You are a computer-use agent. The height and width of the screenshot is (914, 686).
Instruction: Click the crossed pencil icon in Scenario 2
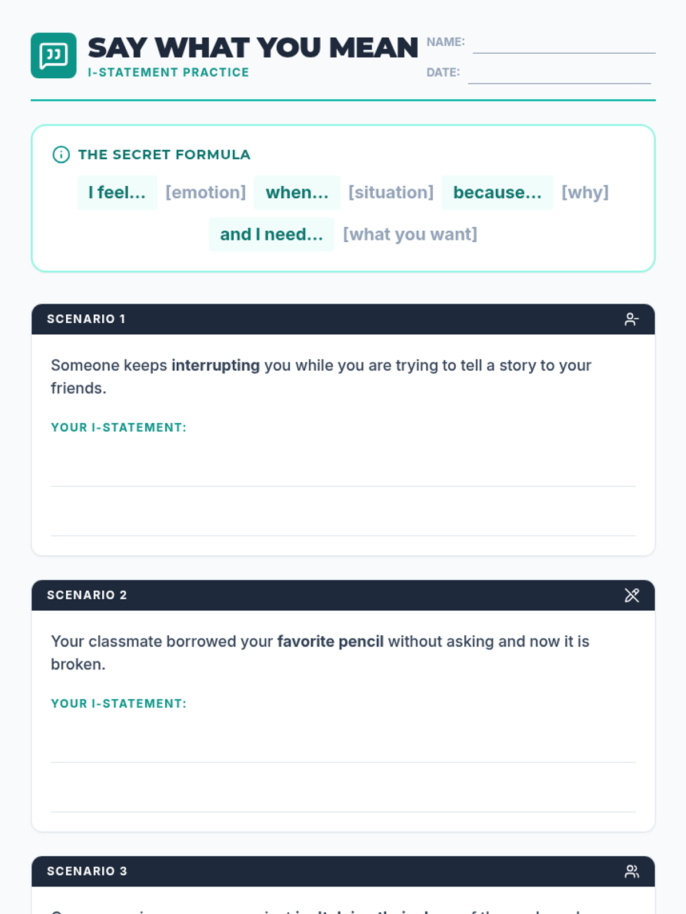point(632,595)
